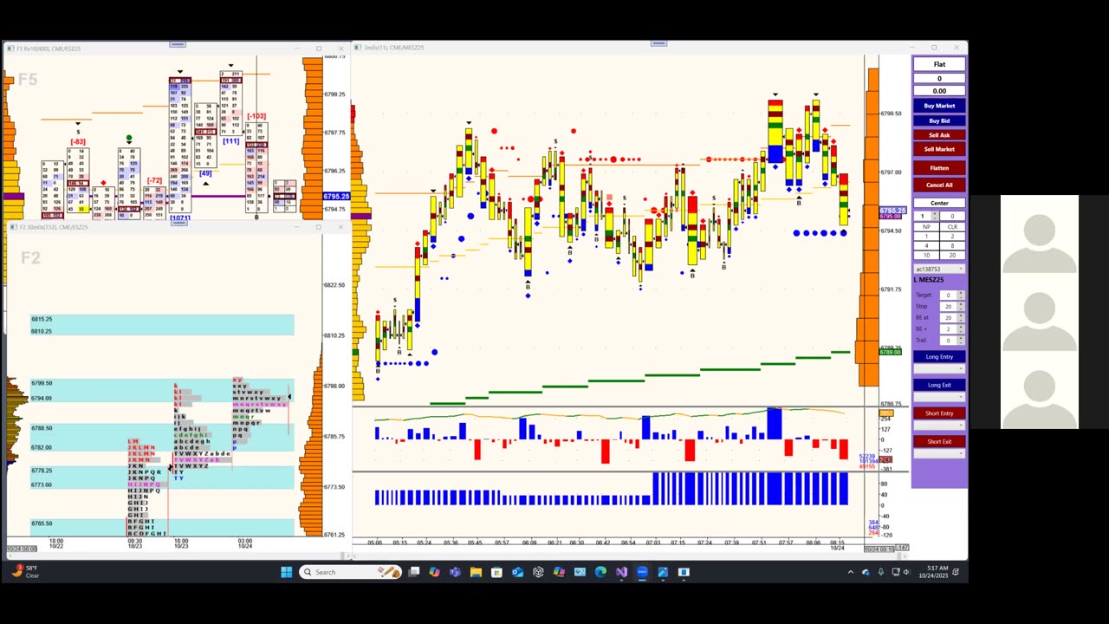Open microphone tray icon
Image resolution: width=1109 pixels, height=624 pixels.
point(881,572)
